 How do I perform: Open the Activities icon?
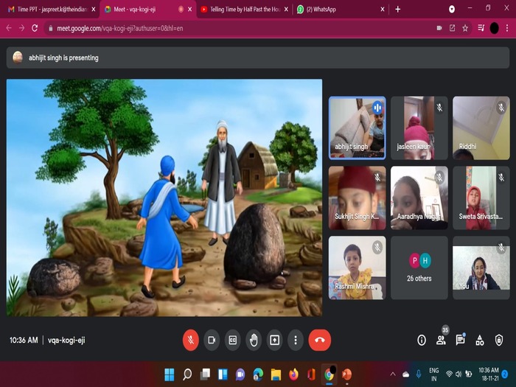click(480, 340)
